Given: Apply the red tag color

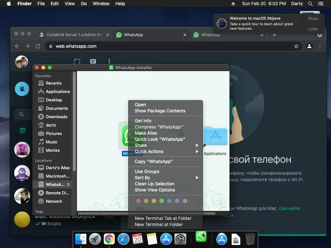Looking at the screenshot, I should (138, 201).
